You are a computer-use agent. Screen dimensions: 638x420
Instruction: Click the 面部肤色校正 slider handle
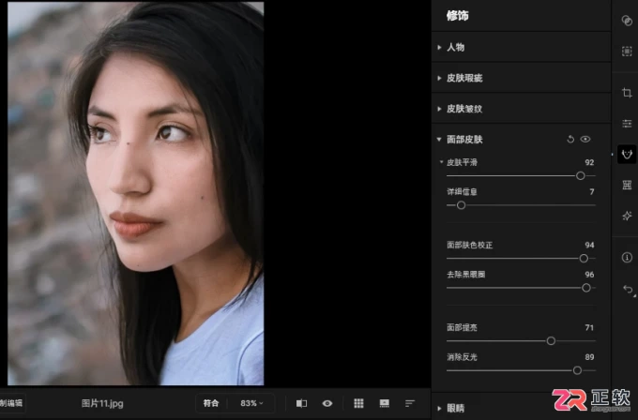584,258
